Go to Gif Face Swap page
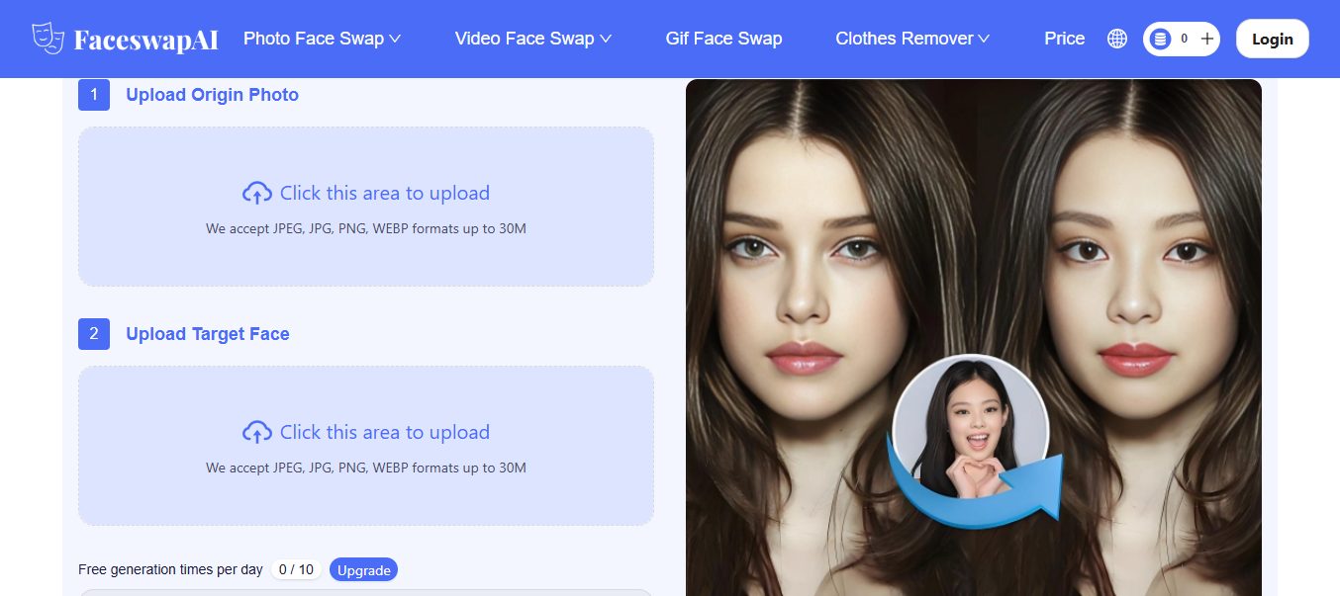Screen dimensions: 1340x596 point(723,39)
